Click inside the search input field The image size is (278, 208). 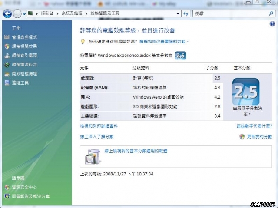click(x=231, y=13)
